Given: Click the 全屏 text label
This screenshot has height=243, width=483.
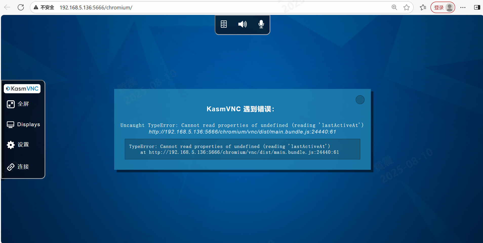Looking at the screenshot, I should (x=23, y=104).
